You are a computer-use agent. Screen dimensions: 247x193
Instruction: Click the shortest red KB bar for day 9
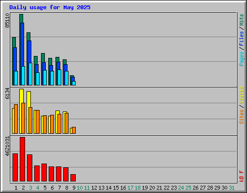tap(73, 178)
